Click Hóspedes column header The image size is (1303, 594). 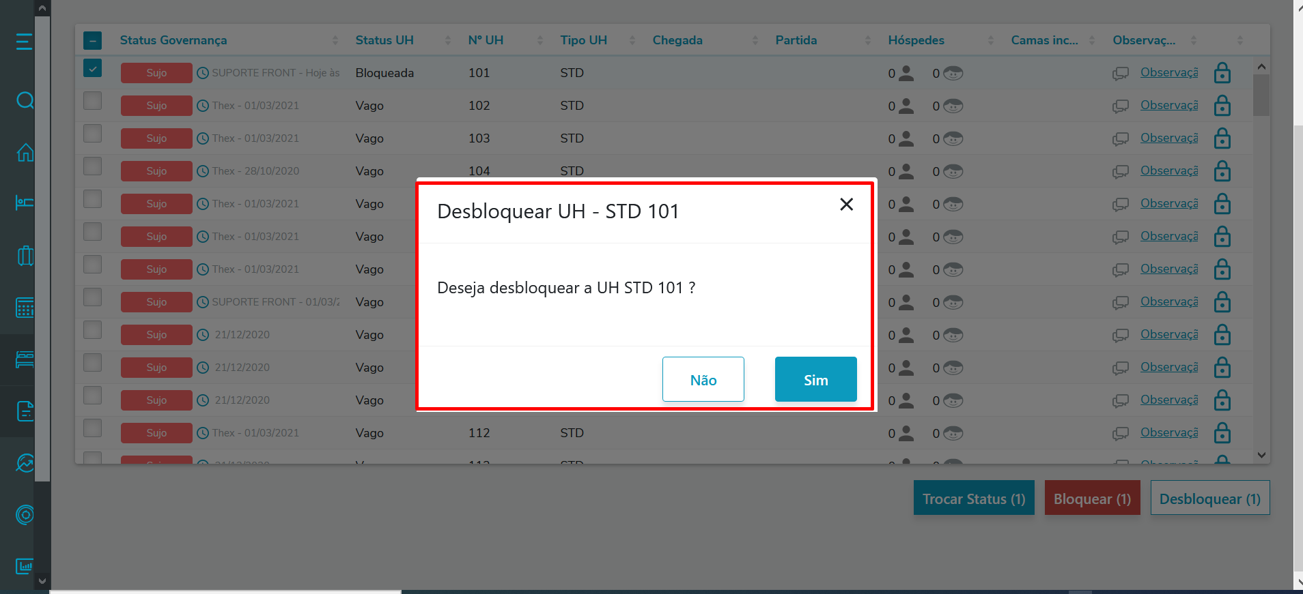point(916,40)
